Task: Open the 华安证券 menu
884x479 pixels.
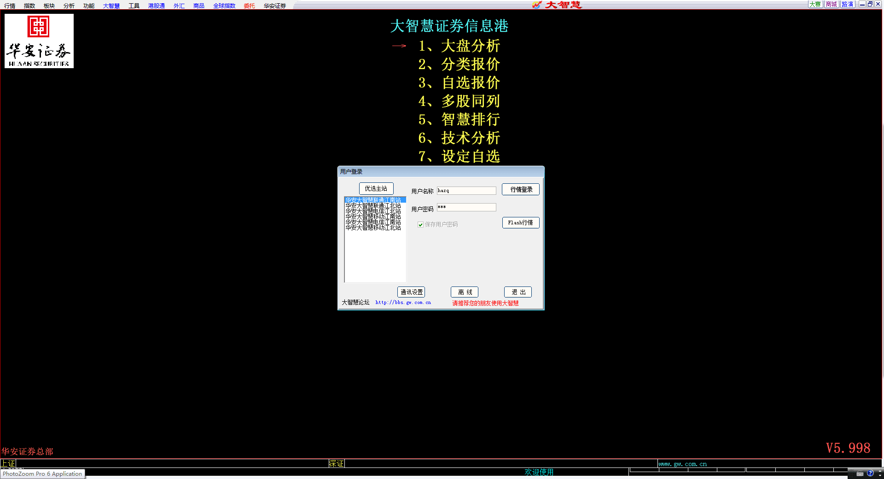Action: [x=275, y=6]
